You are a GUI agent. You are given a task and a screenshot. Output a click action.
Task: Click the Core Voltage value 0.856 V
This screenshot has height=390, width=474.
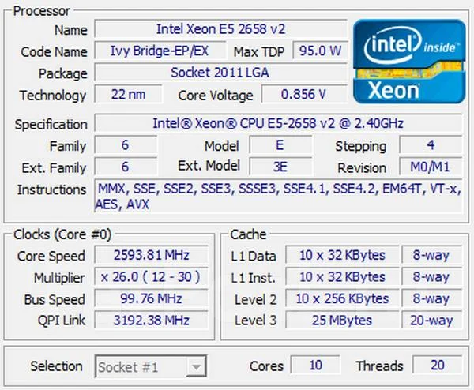pyautogui.click(x=304, y=95)
